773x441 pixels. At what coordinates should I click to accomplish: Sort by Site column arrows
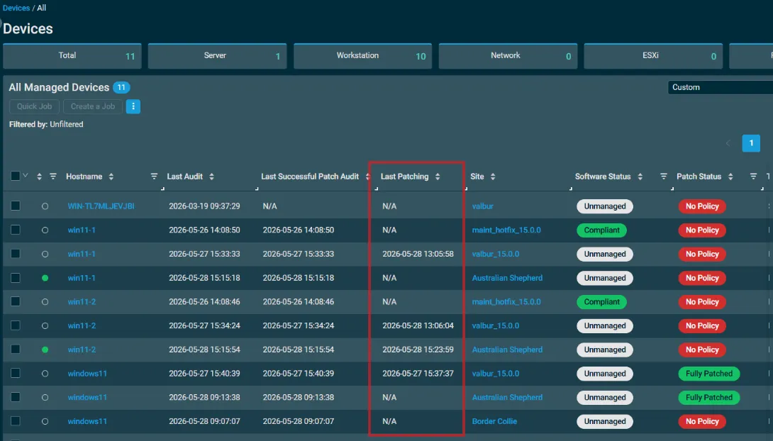(492, 177)
